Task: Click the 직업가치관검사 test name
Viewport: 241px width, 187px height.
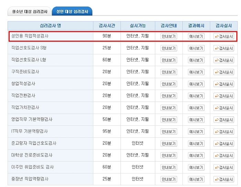Action: (x=25, y=107)
